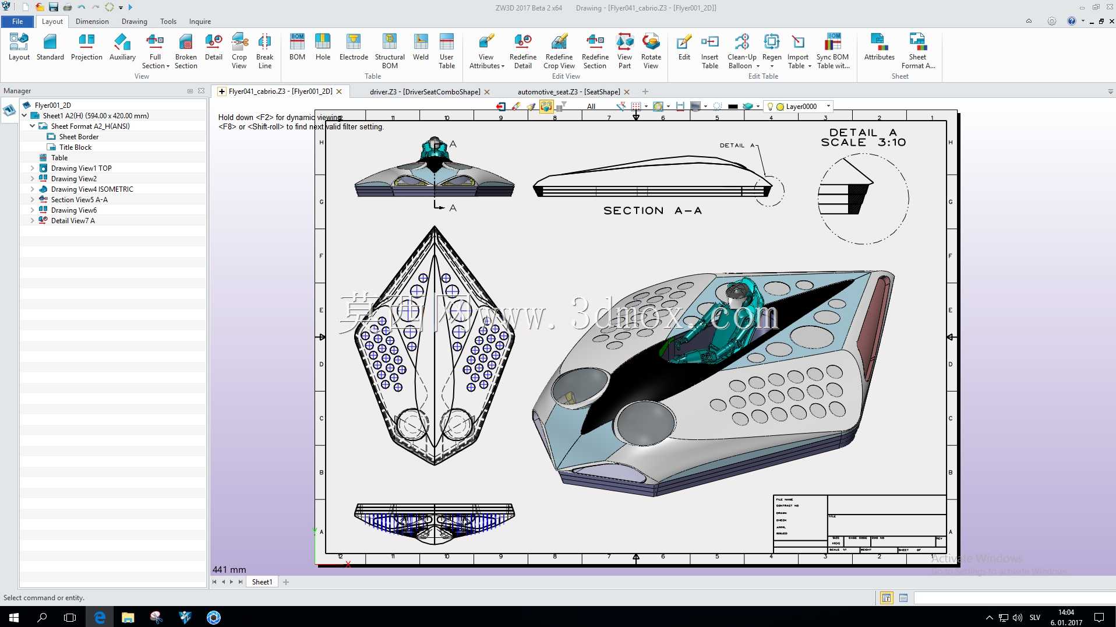Activate the Crop View tool
The image size is (1116, 627).
pyautogui.click(x=239, y=51)
